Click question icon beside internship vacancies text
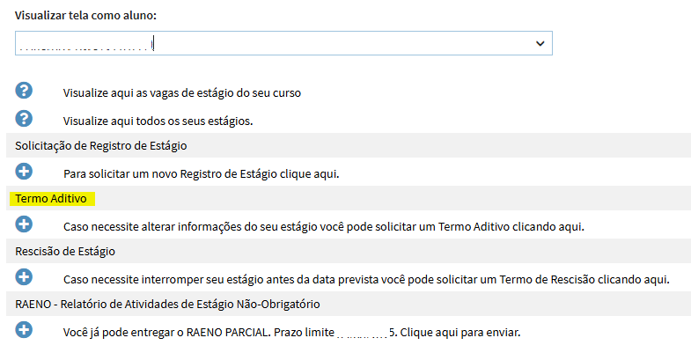 coord(24,91)
